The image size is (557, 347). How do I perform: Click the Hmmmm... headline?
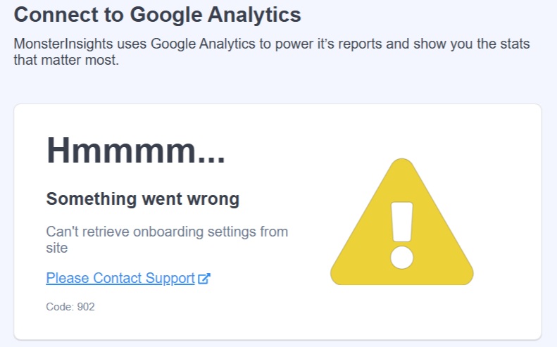click(x=135, y=150)
